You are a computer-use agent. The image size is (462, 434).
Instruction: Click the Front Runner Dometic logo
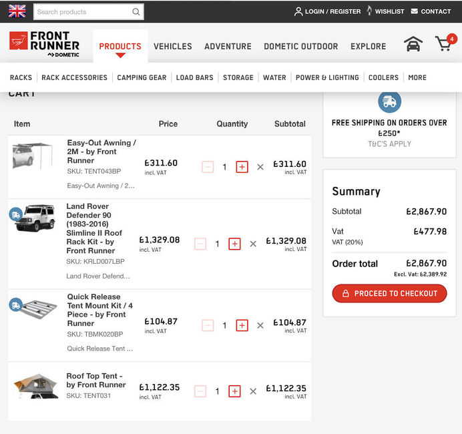[x=44, y=44]
